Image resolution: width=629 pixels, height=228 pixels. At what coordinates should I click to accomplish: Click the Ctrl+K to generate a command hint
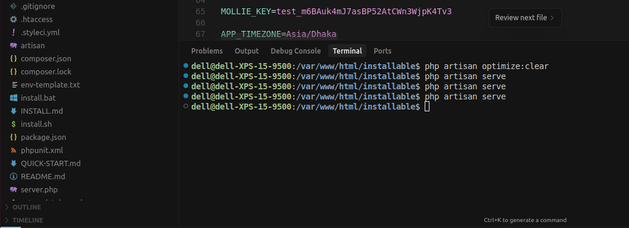[x=525, y=220]
